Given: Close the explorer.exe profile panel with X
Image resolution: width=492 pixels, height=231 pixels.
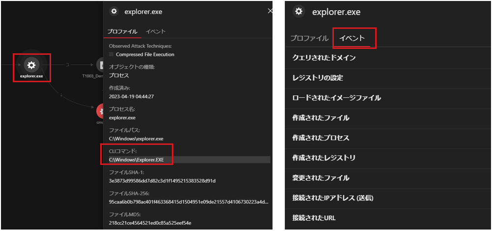Looking at the screenshot, I should click(269, 11).
